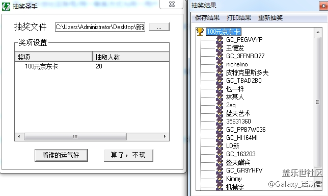328x196 pixels.
Task: Click the person icon next to 王德发
Action: 220,48
